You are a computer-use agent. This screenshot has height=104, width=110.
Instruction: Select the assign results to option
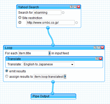[7, 76]
